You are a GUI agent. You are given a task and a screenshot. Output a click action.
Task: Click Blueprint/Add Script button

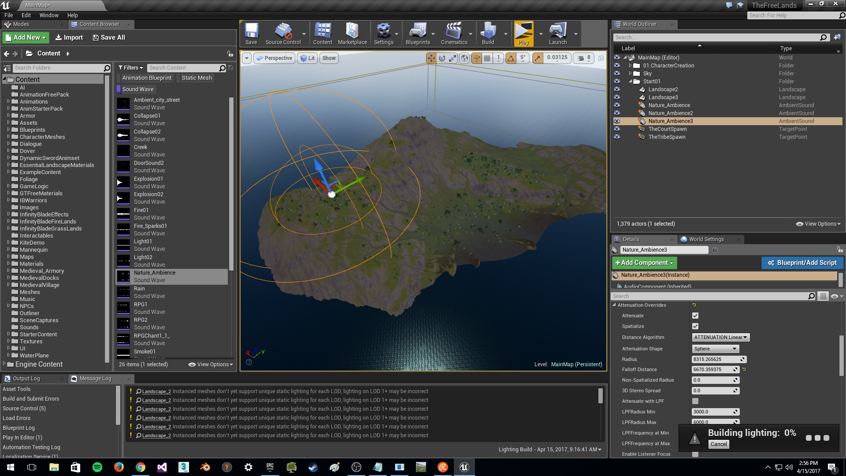tap(802, 263)
